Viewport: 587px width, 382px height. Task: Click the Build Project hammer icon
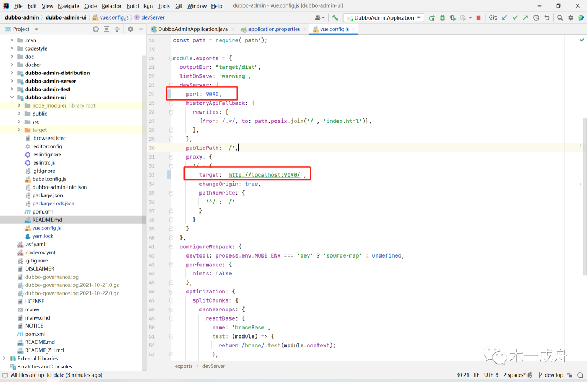(x=335, y=17)
